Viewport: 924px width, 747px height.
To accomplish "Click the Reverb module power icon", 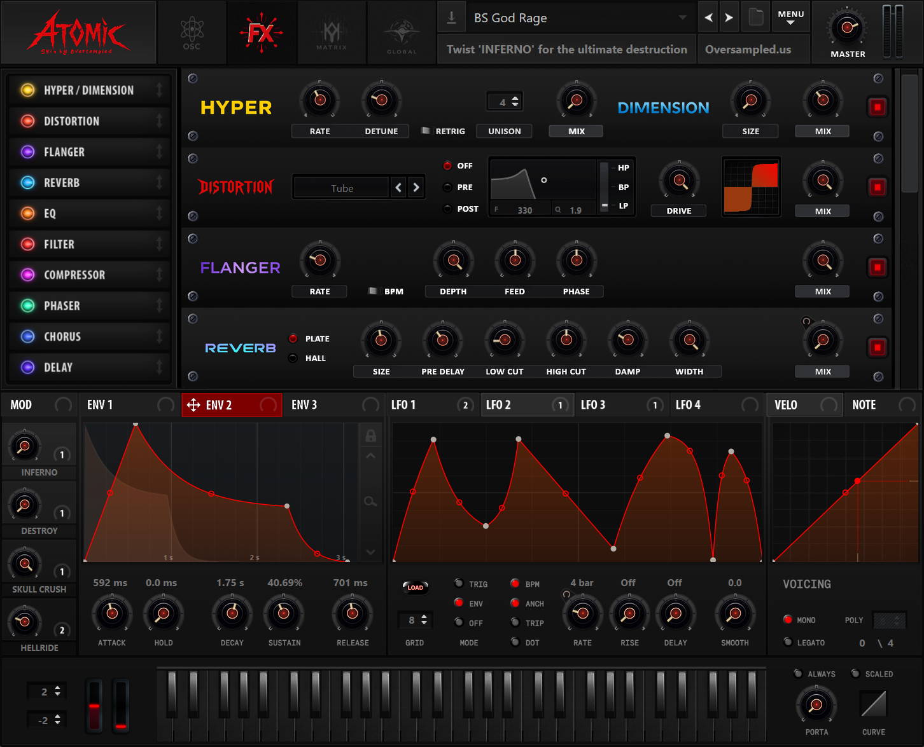I will click(x=878, y=347).
